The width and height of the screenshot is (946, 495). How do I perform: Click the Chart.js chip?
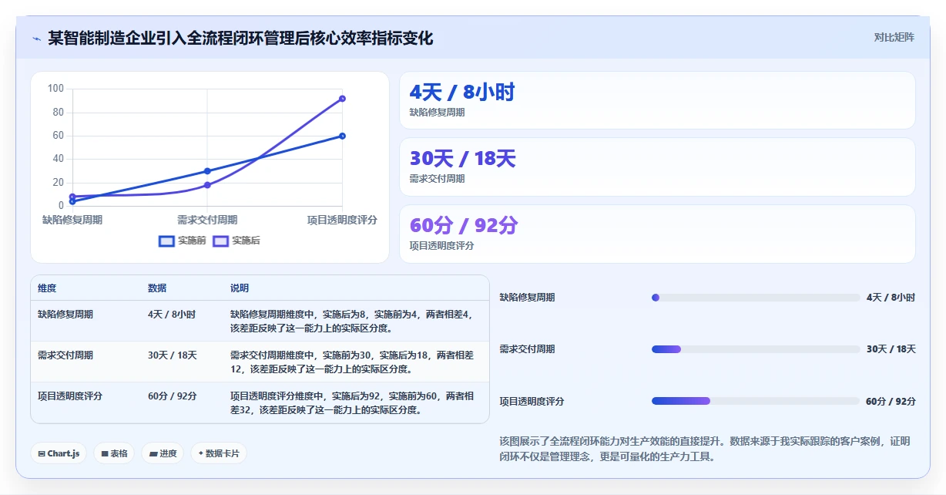pyautogui.click(x=59, y=453)
